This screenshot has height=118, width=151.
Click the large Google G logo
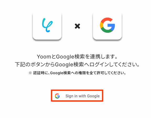107,25
